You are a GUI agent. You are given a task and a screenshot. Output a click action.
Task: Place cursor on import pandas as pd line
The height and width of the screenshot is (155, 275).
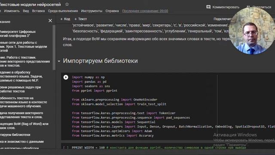click(x=89, y=82)
